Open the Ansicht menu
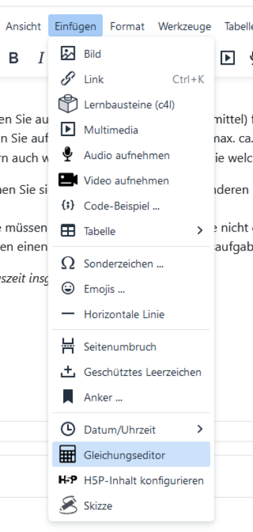 point(23,26)
